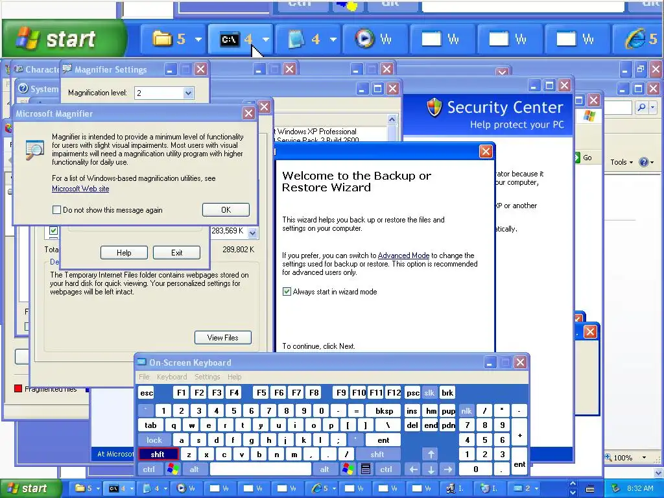Toggle the highlighted shft key on On-Screen Keyboard
Screen dimensions: 664x498
[158, 455]
